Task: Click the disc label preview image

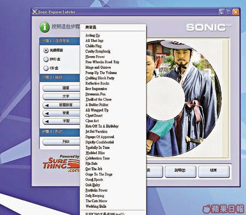Action: click(x=184, y=98)
